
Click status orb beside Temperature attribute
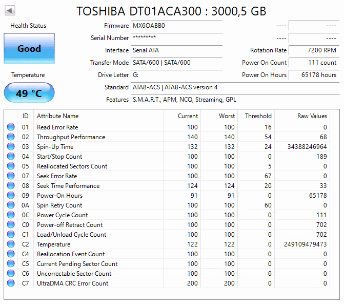pos(11,244)
